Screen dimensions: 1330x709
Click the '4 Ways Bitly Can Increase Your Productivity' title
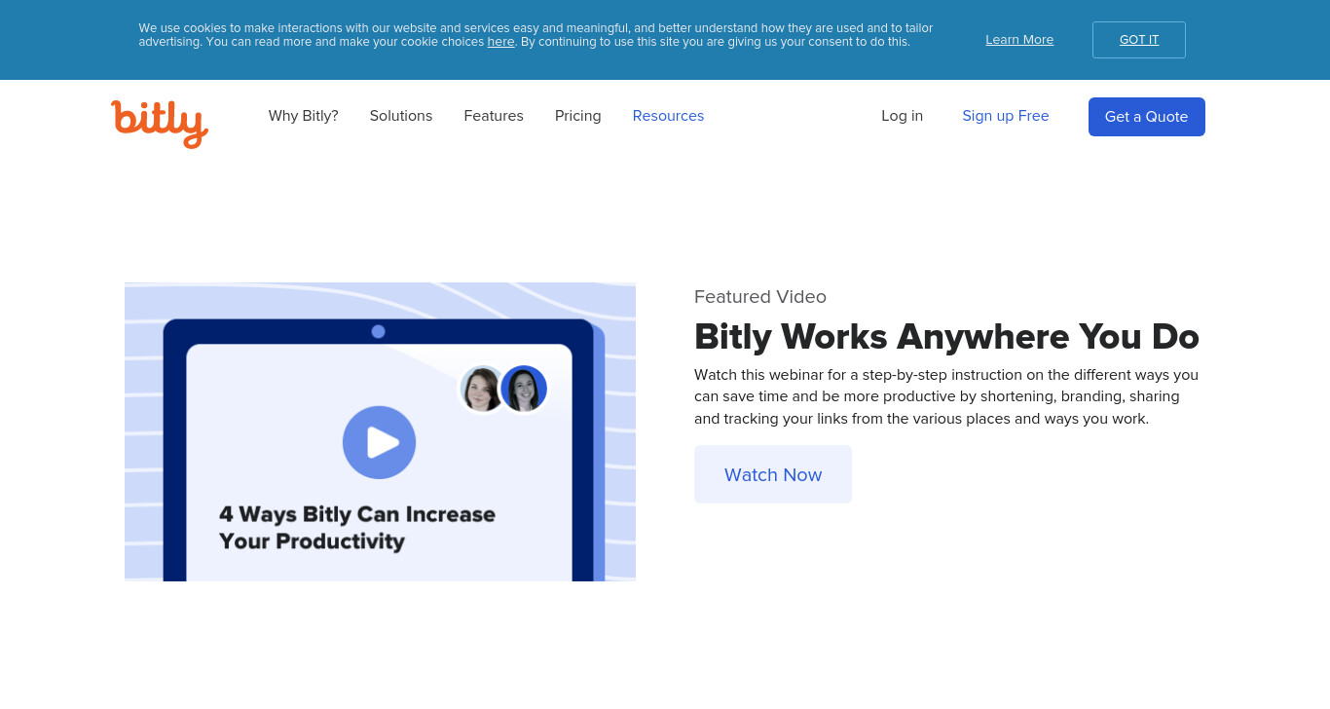coord(357,528)
